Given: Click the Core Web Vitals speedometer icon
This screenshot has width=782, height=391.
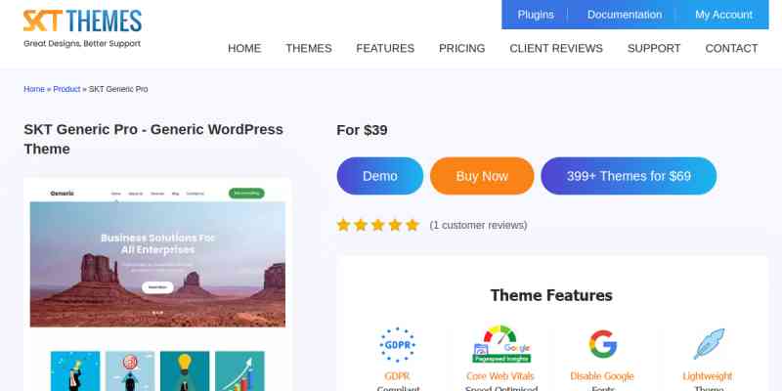Looking at the screenshot, I should click(501, 344).
